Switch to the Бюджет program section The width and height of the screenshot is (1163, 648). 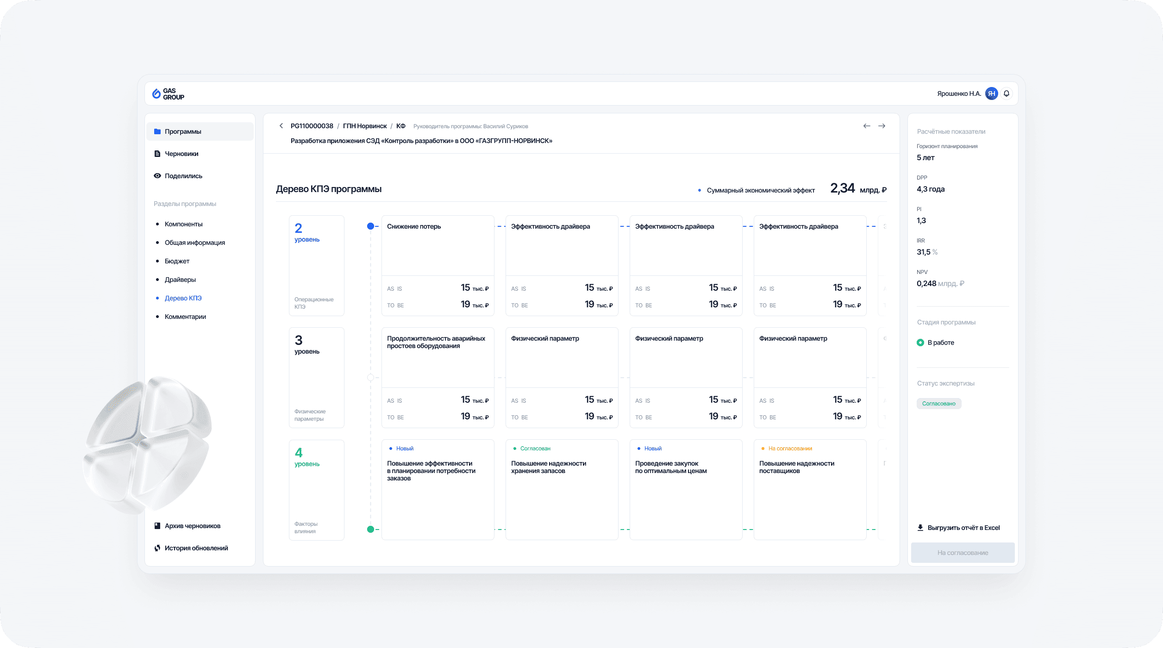coord(177,261)
